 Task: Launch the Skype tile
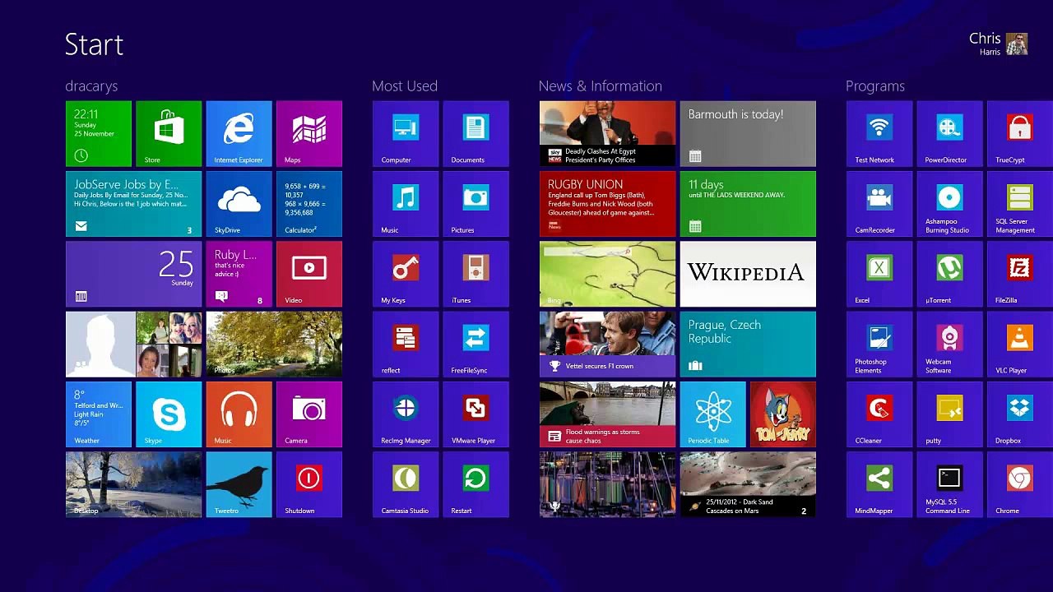coord(169,414)
